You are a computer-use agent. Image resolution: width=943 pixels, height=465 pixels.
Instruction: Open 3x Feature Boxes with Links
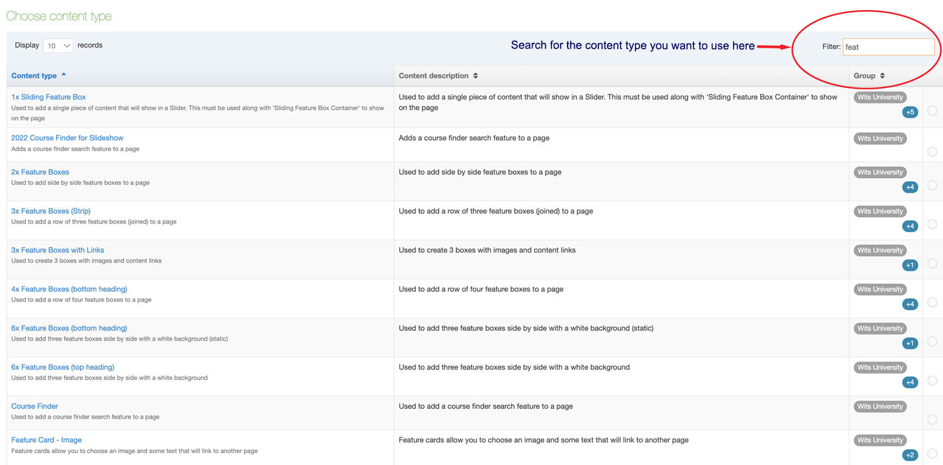point(58,250)
